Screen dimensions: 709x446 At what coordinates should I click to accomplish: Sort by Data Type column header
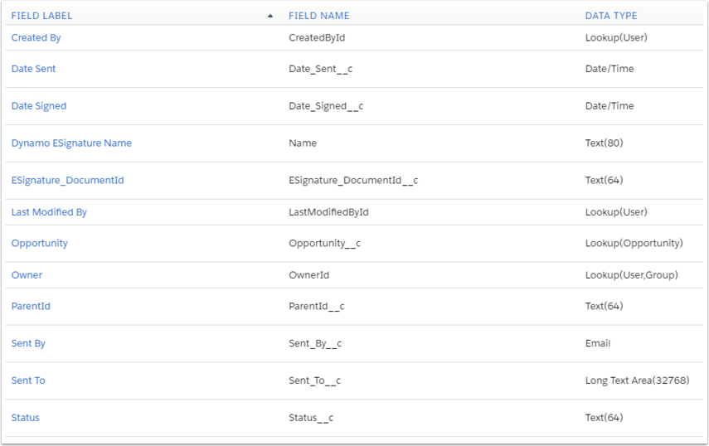pyautogui.click(x=610, y=16)
